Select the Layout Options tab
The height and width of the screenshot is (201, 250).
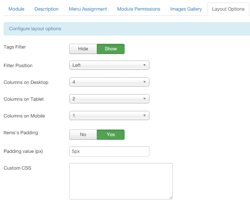point(228,9)
